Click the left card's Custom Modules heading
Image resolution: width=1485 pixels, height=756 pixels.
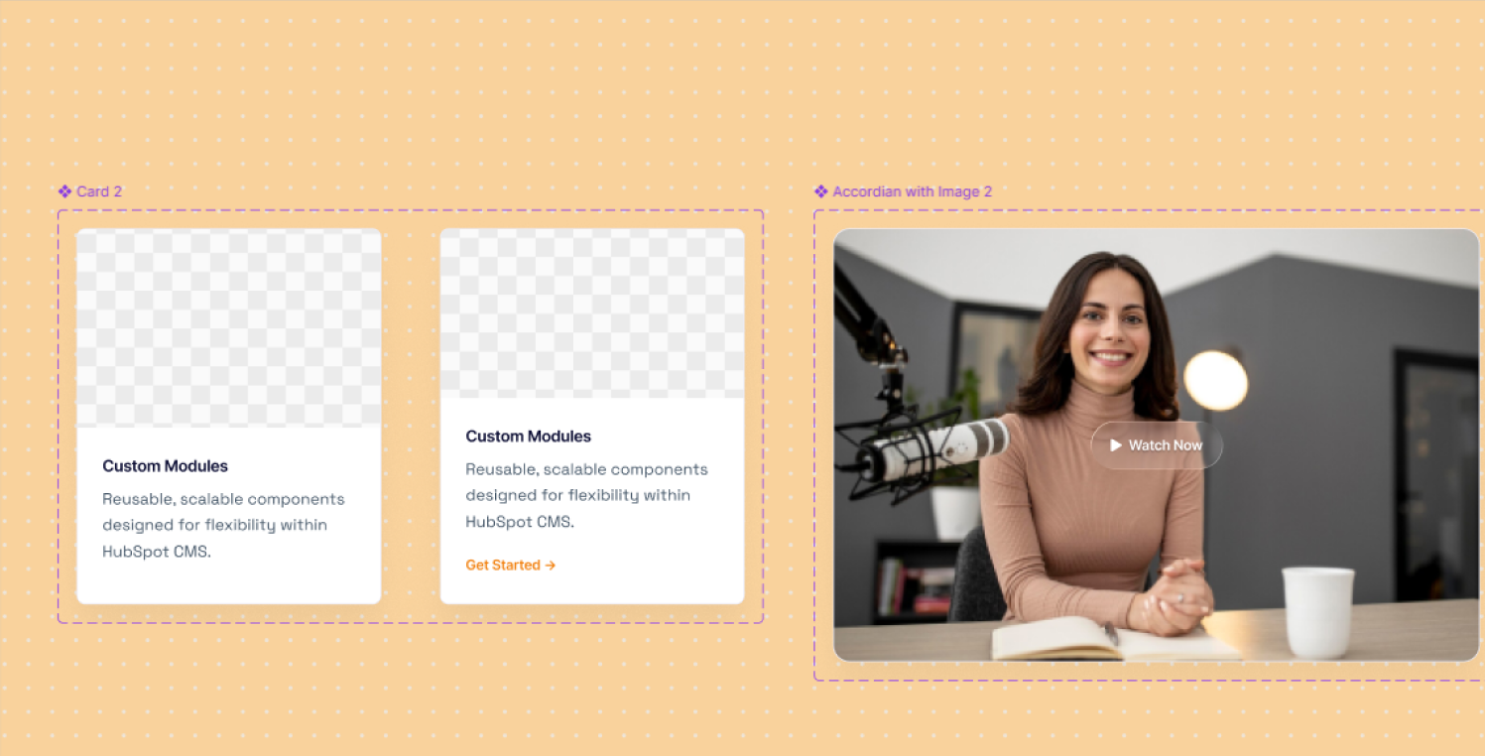click(x=165, y=466)
